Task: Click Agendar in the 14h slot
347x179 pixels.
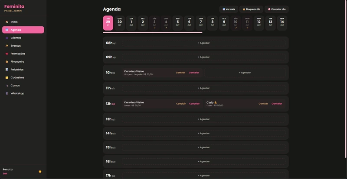Action: pos(203,133)
